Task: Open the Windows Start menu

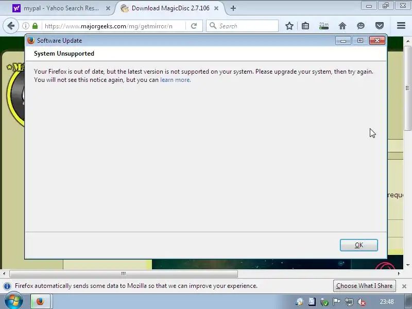Action: (x=13, y=301)
